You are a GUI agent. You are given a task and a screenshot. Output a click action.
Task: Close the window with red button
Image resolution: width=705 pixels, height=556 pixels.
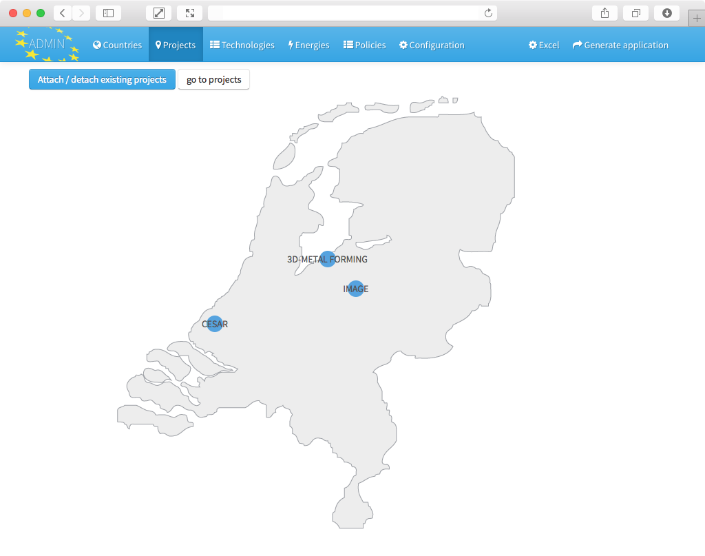click(13, 13)
